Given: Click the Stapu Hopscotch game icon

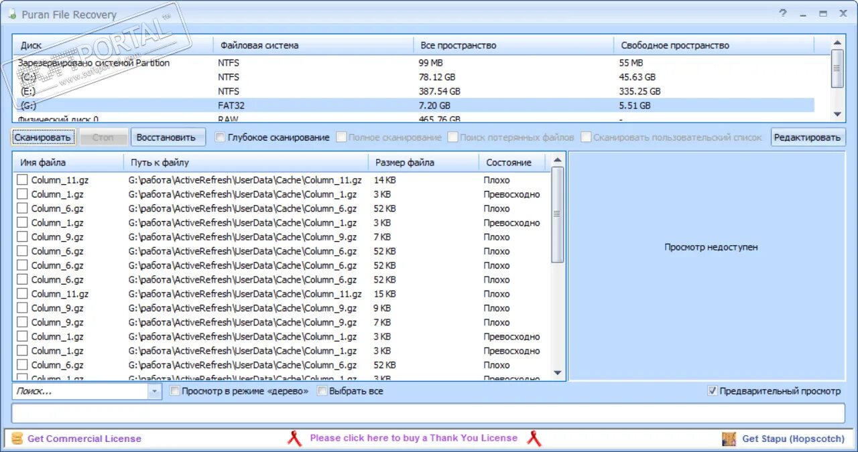Looking at the screenshot, I should (x=729, y=439).
